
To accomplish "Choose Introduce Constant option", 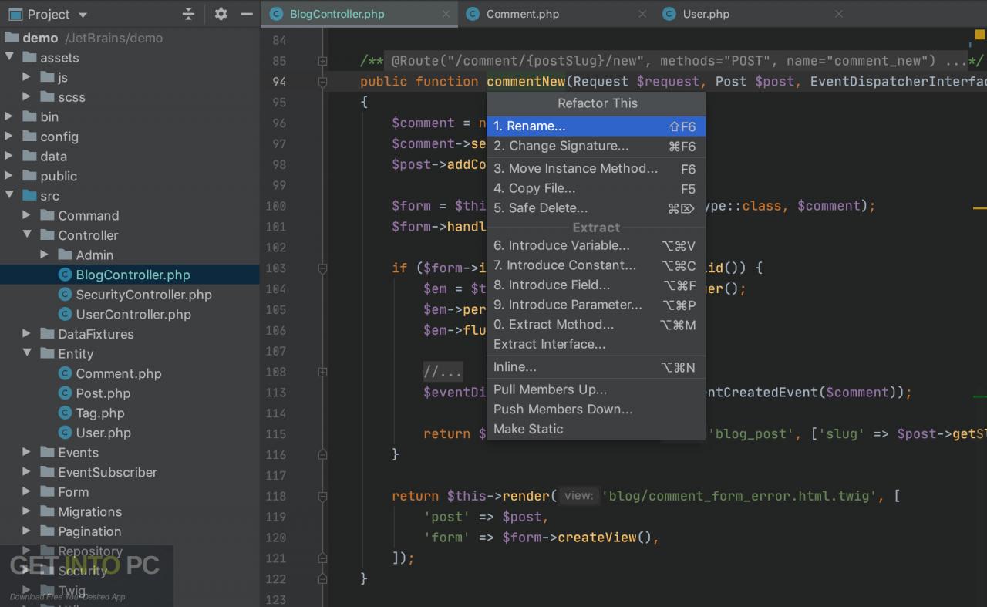I will tap(595, 265).
